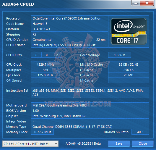Click the Save button
156x150 pixels.
click(x=119, y=143)
